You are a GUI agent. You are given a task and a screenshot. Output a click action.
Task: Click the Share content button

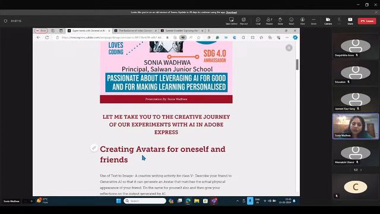point(350,21)
